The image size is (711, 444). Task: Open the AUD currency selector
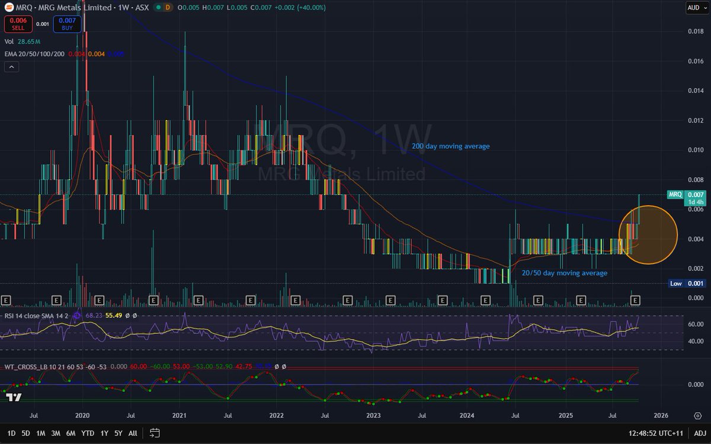point(698,8)
